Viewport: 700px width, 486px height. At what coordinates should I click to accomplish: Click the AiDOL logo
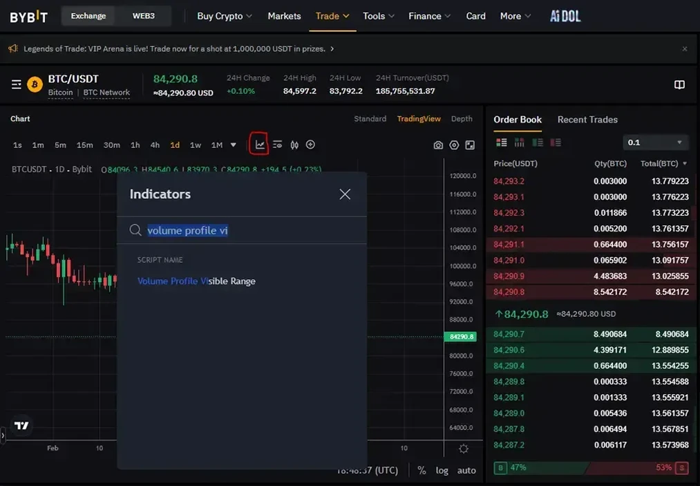click(x=565, y=17)
